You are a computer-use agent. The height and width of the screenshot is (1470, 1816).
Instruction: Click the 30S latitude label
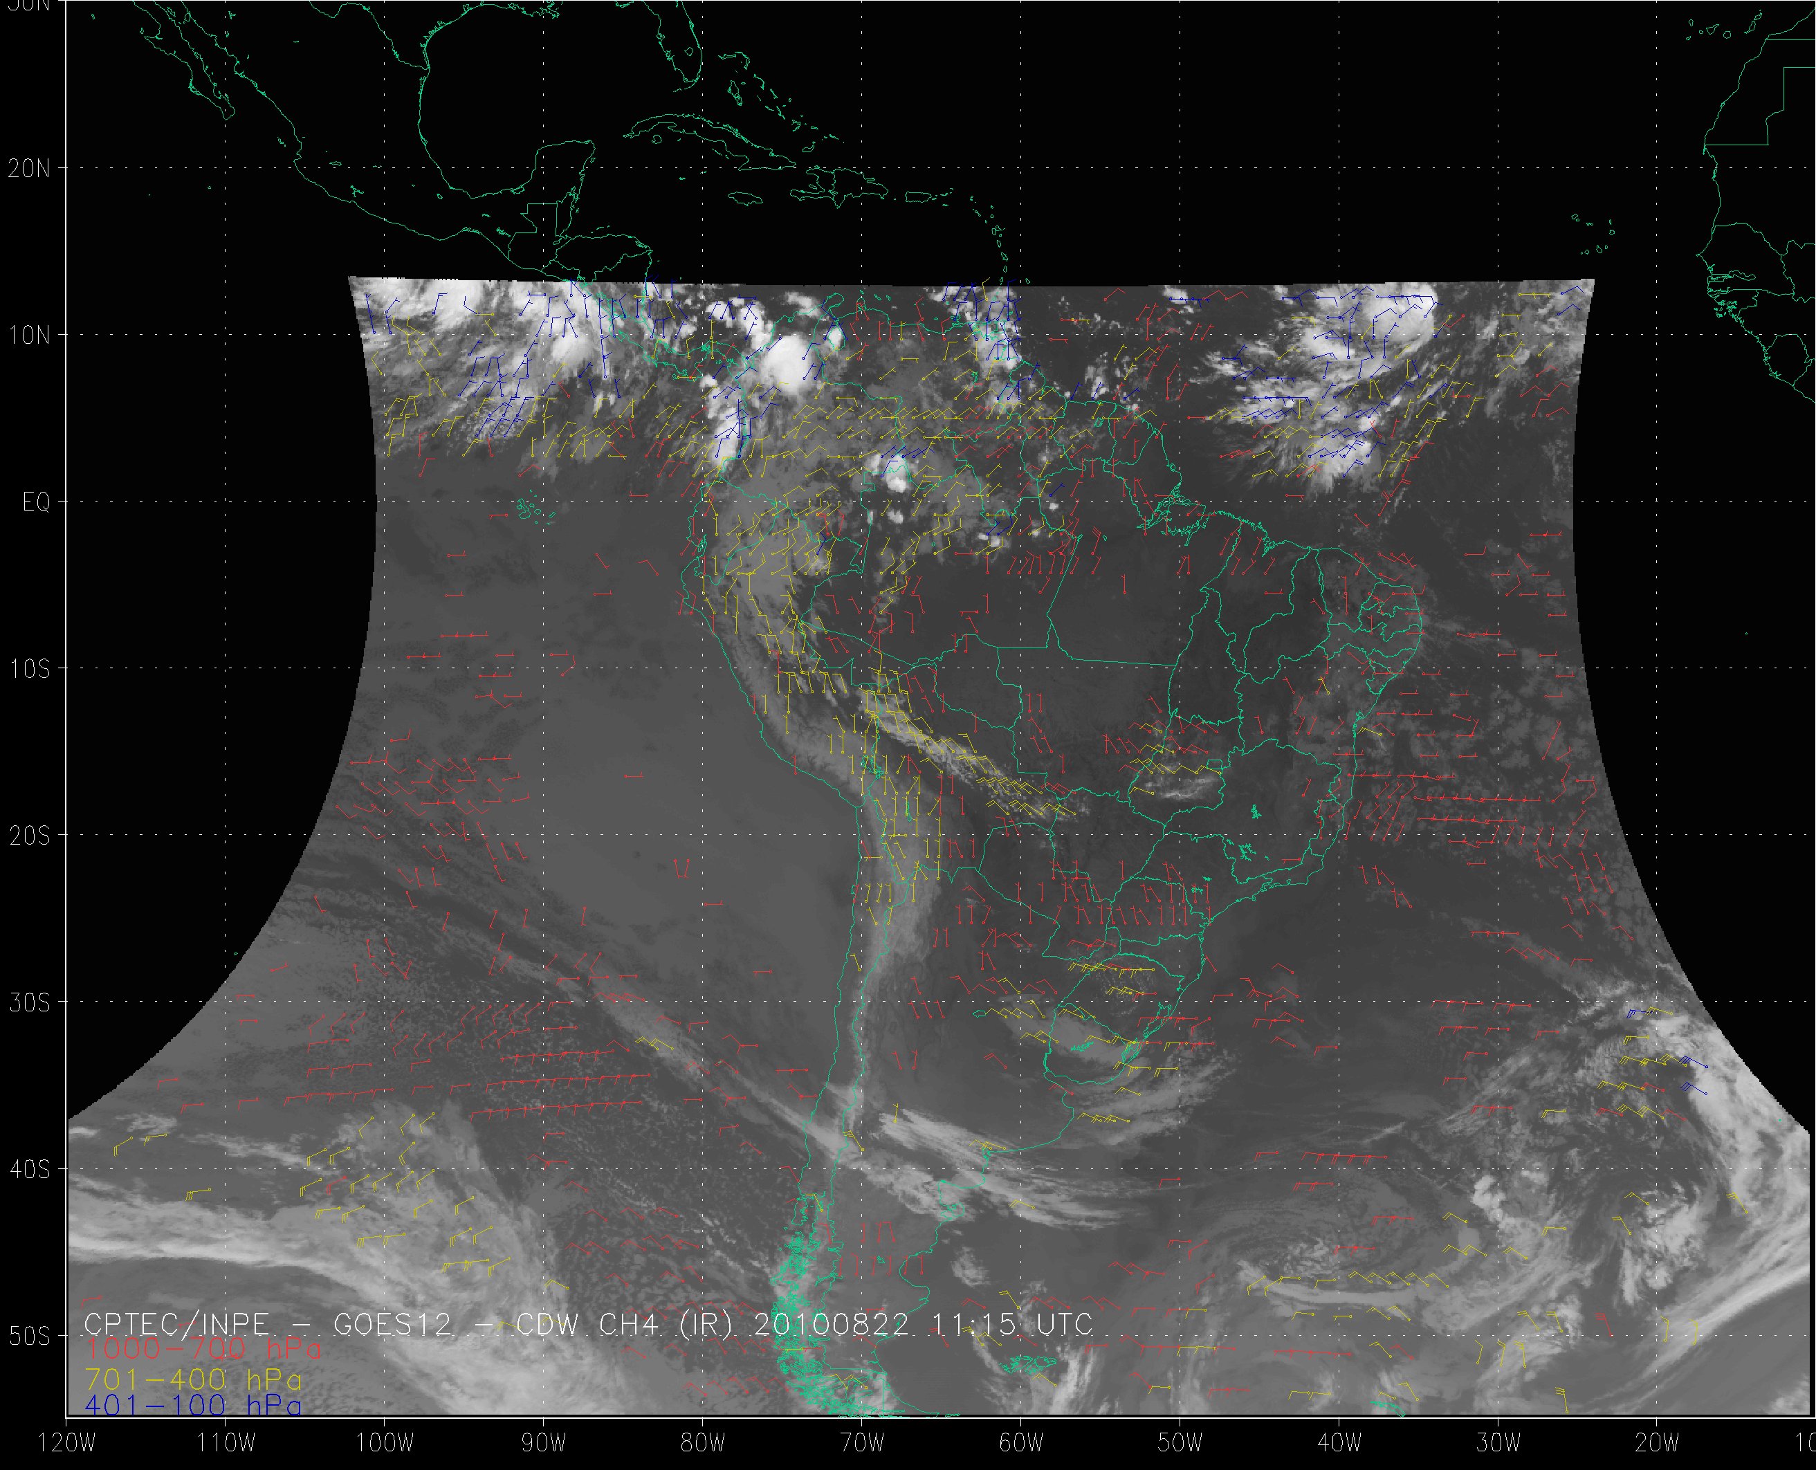[x=30, y=1002]
